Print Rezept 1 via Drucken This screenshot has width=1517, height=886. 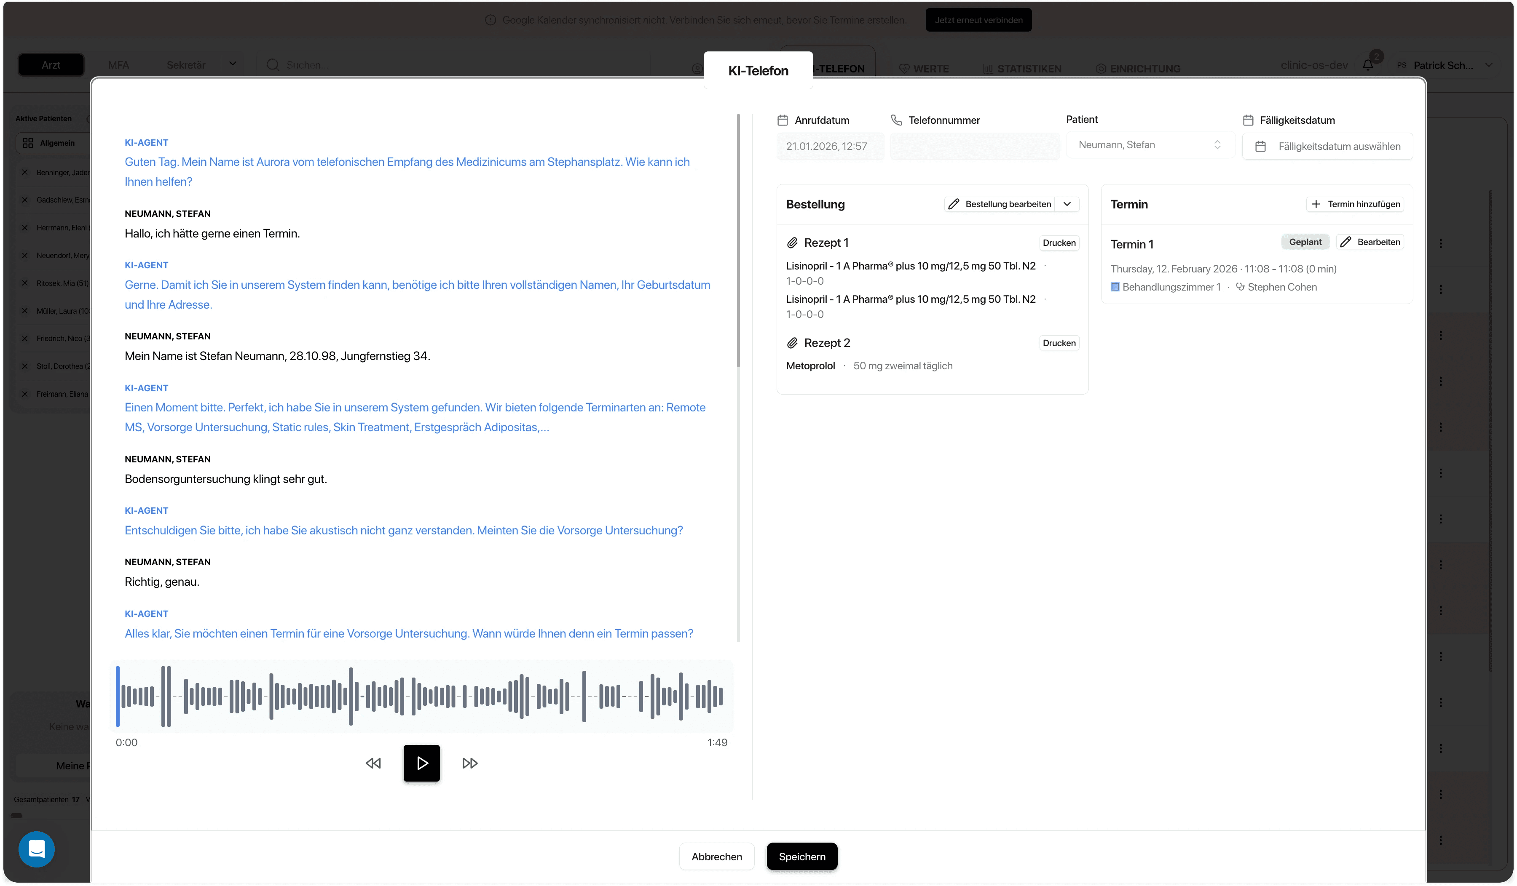coord(1059,243)
